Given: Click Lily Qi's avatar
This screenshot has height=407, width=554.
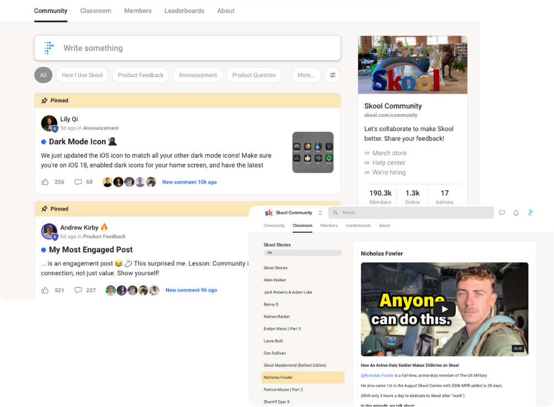Looking at the screenshot, I should tap(49, 123).
